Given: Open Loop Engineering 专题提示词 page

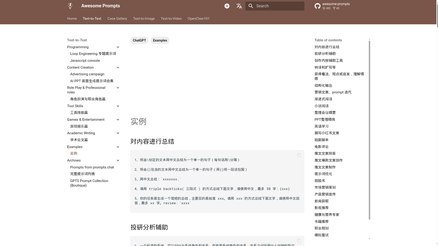Looking at the screenshot, I should tap(93, 54).
